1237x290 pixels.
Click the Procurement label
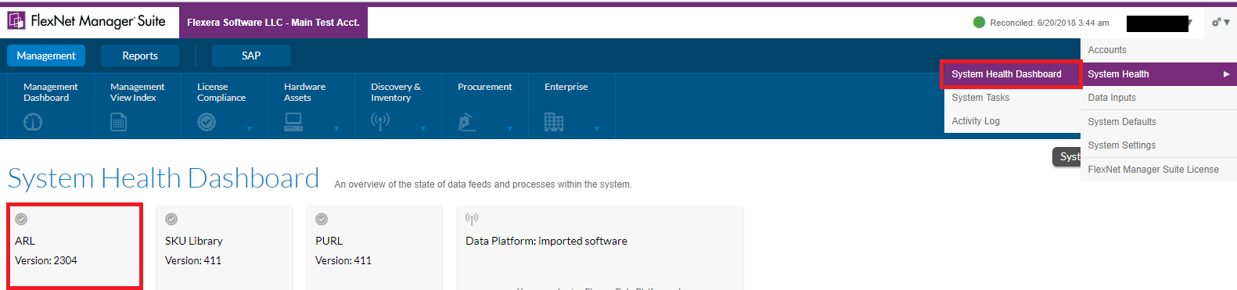tap(485, 87)
